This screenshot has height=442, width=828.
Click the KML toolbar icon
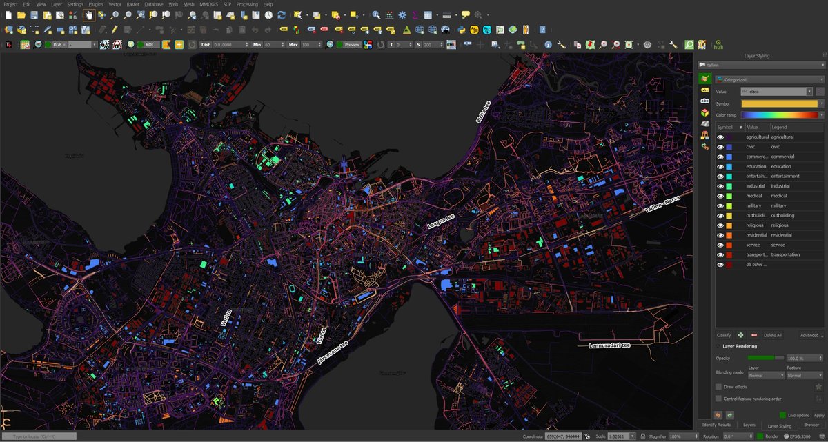[x=451, y=44]
